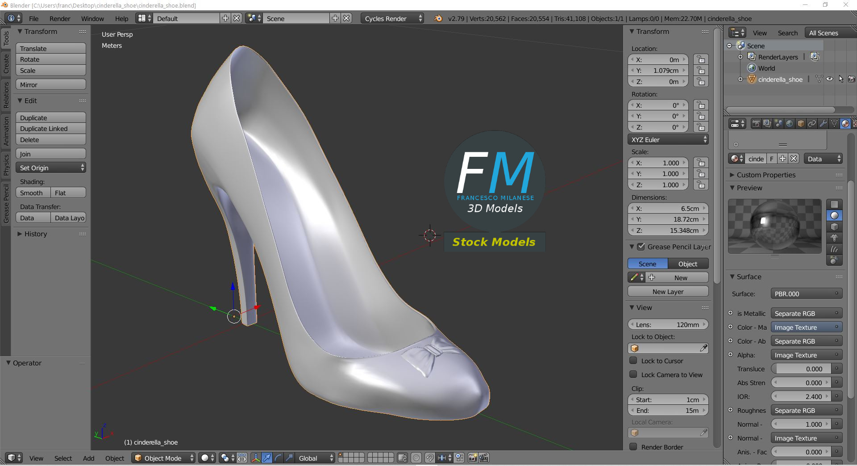Open the XYZ Euler rotation mode dropdown
This screenshot has height=466, width=857.
tap(668, 139)
